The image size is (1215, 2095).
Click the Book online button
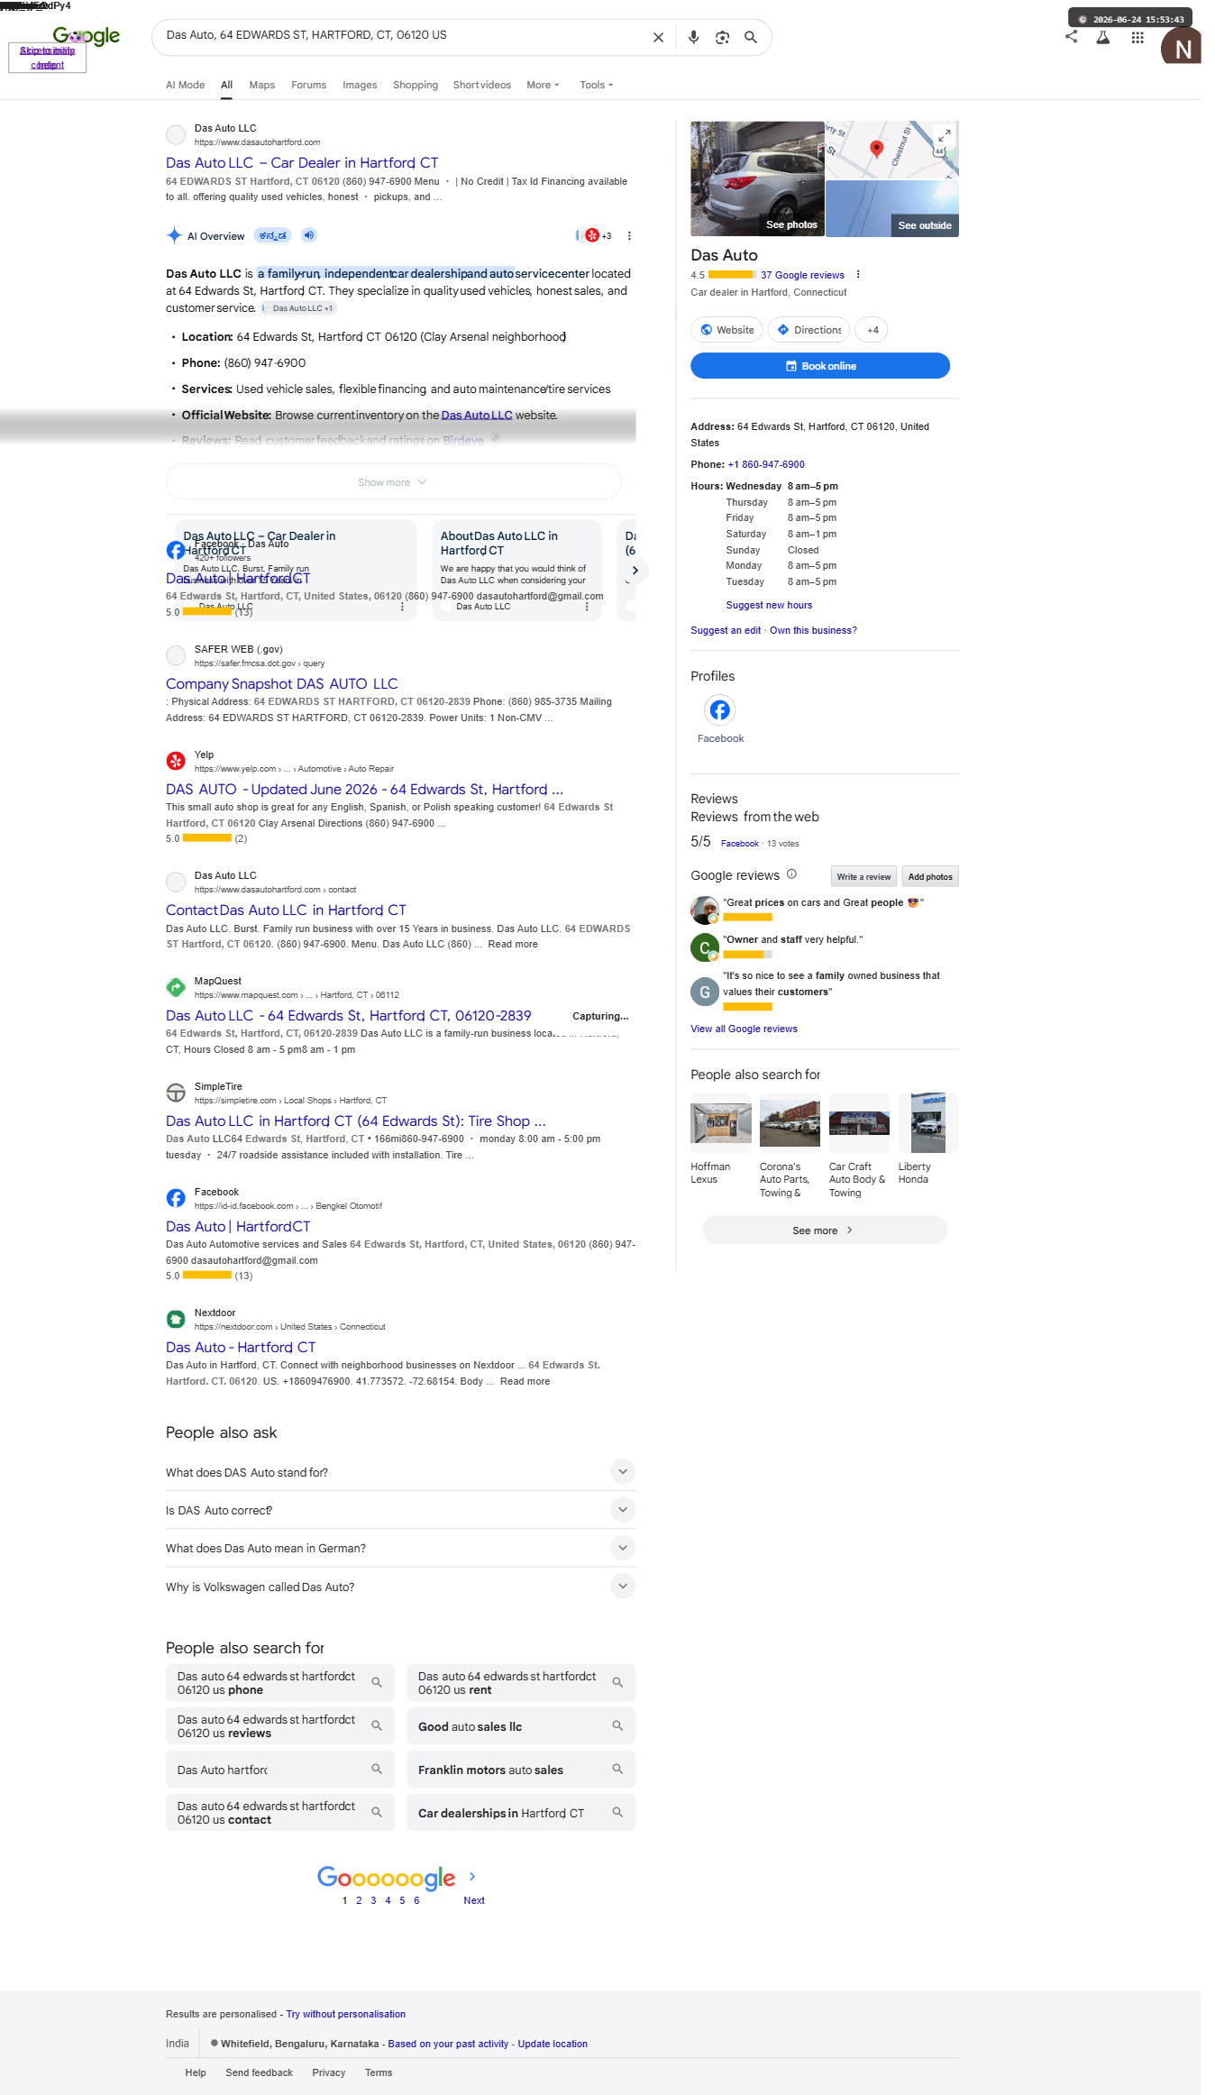click(820, 365)
